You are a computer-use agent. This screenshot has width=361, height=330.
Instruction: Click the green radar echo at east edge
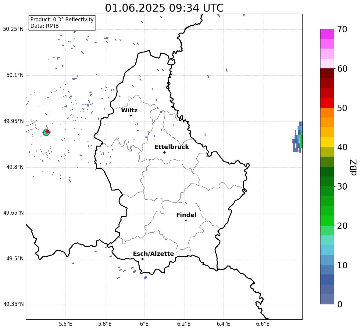click(x=301, y=141)
